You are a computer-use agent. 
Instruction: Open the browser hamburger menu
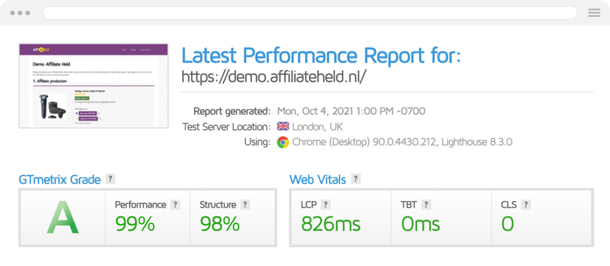tap(594, 13)
